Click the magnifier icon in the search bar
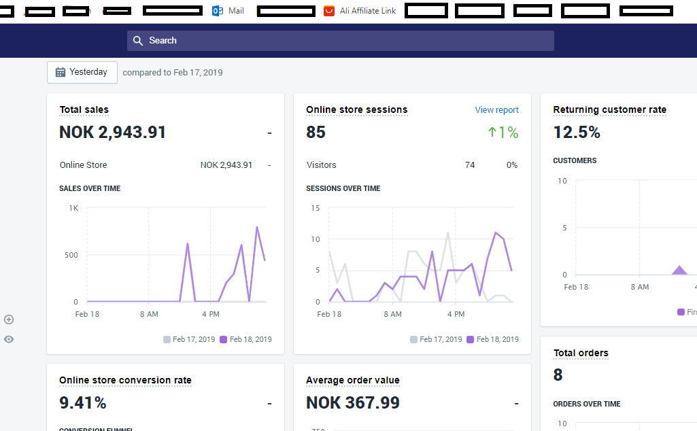Viewport: 697px width, 431px height. [138, 41]
